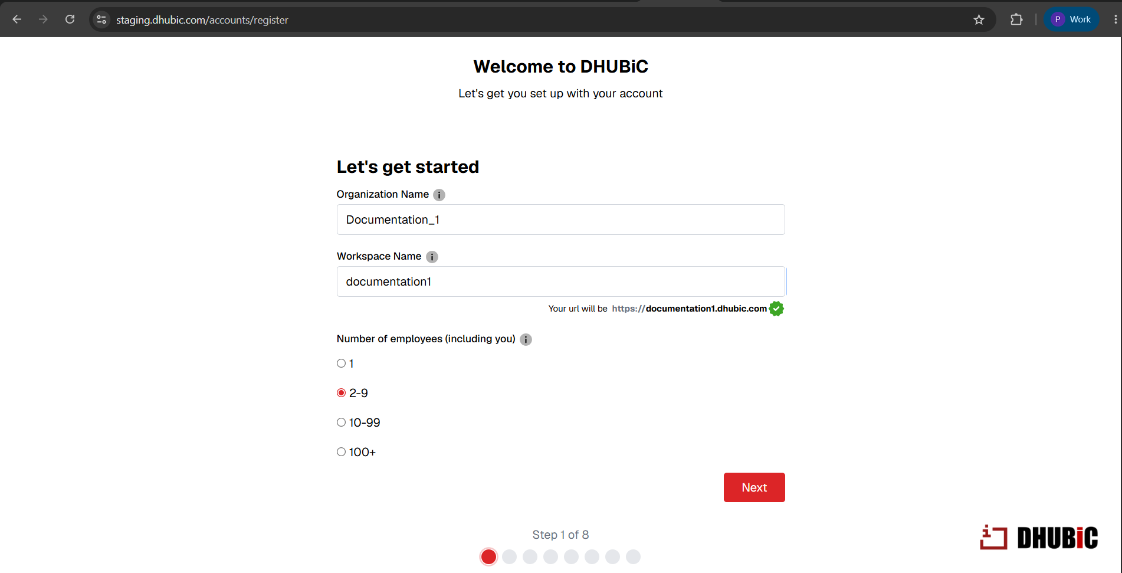Viewport: 1122px width, 573px height.
Task: Open the Work profile menu
Action: coord(1071,19)
